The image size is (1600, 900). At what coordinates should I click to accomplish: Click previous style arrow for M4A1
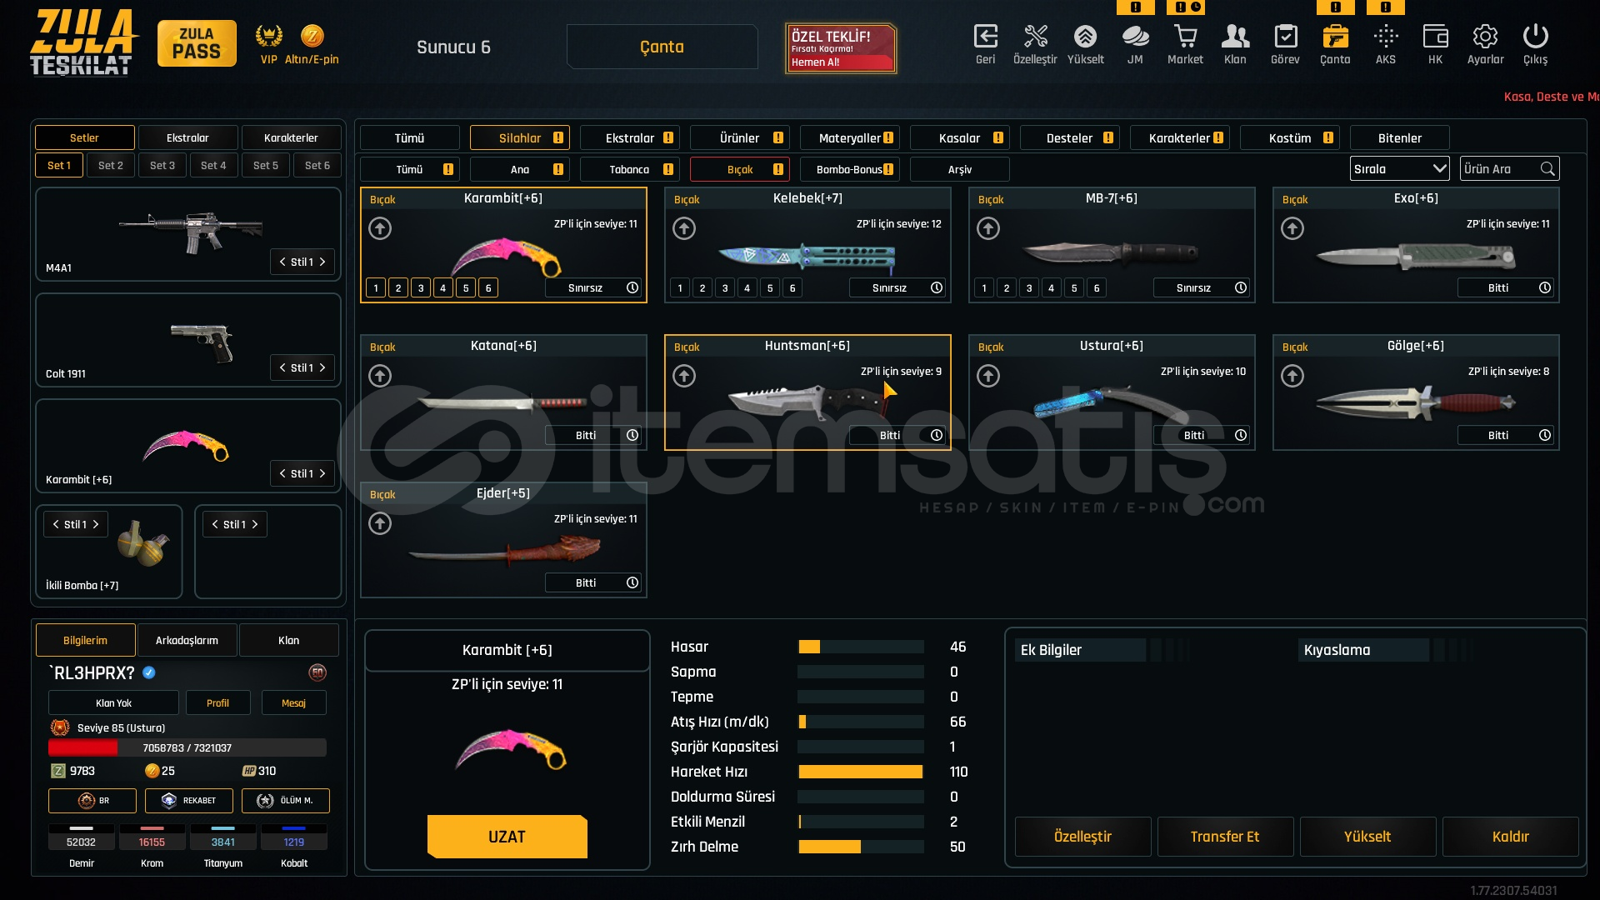click(282, 262)
